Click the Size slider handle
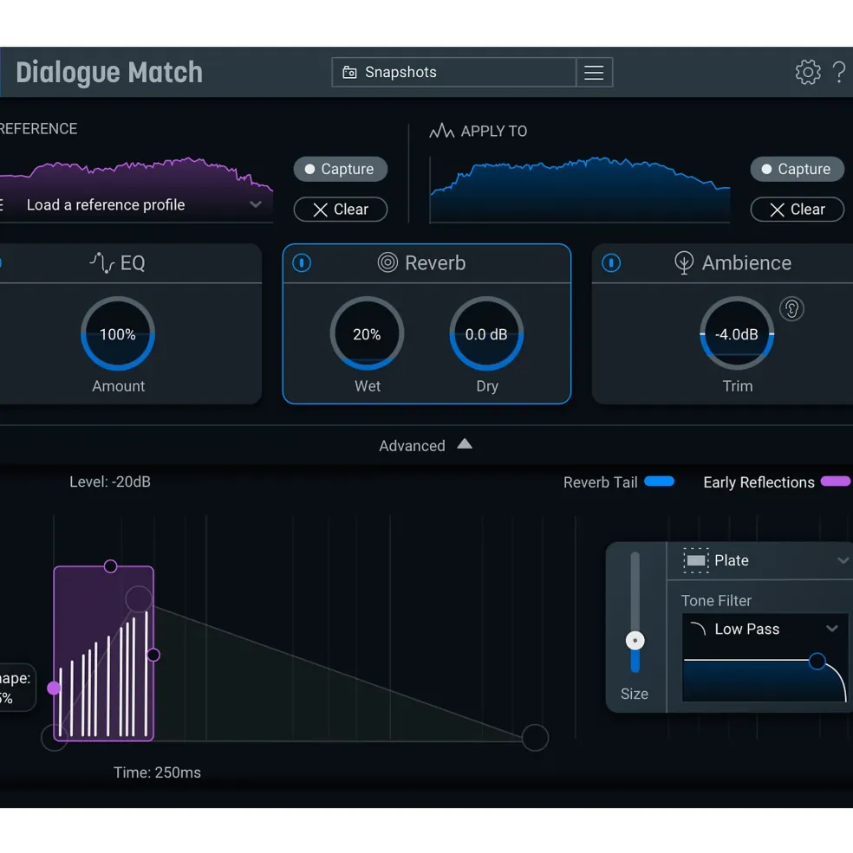The height and width of the screenshot is (853, 853). click(635, 640)
